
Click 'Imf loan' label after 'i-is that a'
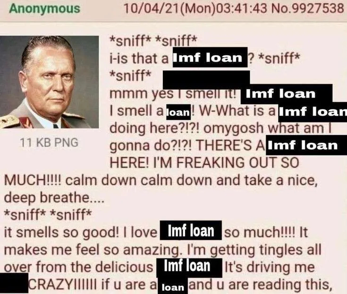click(210, 57)
